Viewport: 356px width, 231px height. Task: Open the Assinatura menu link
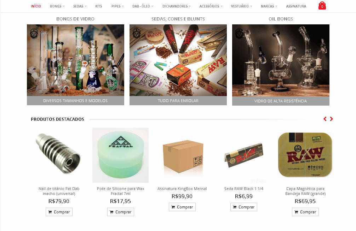click(296, 6)
